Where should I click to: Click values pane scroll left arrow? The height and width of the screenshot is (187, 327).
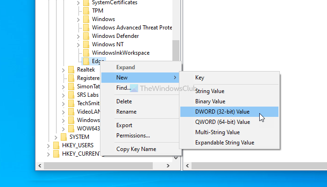pos(187,166)
